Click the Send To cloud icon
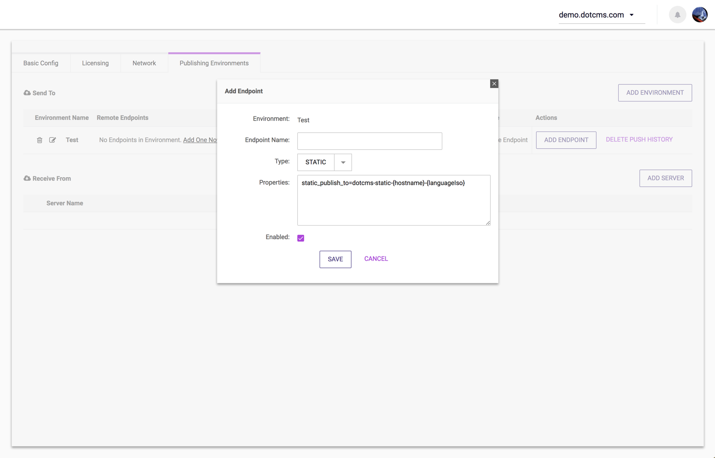Viewport: 715px width, 458px height. click(x=27, y=93)
